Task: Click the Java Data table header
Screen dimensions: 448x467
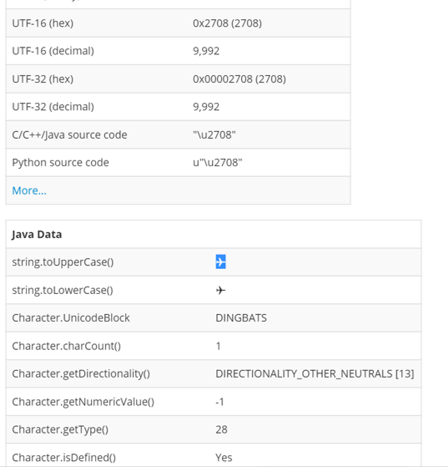Action: [x=37, y=235]
